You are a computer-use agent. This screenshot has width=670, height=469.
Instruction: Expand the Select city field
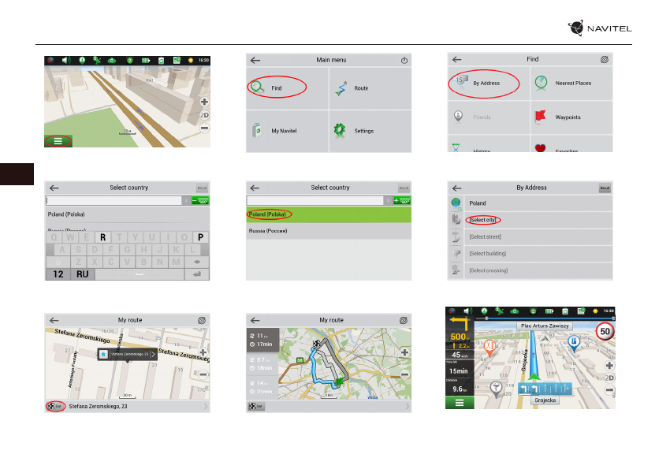[482, 220]
